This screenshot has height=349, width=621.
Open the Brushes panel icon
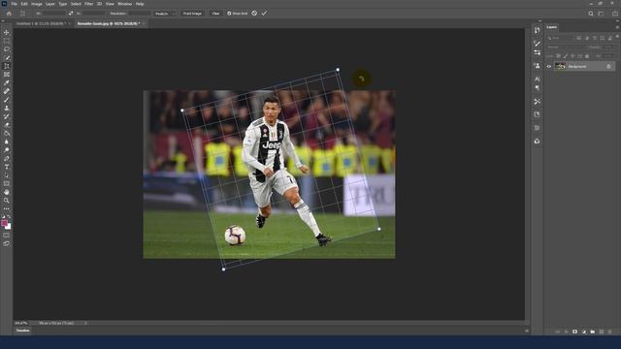coord(537,43)
